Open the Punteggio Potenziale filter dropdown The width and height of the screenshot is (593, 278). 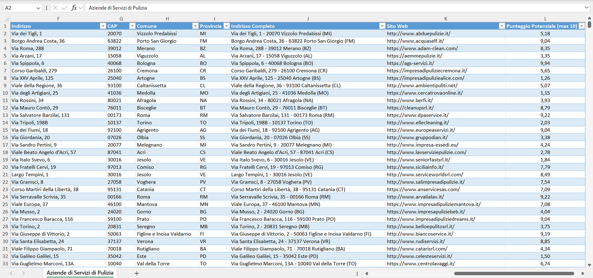pyautogui.click(x=581, y=26)
